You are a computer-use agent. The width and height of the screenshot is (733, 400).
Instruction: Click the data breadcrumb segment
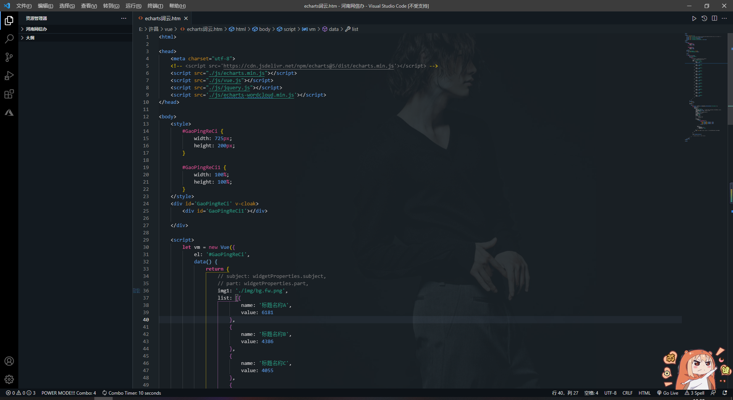coord(330,29)
